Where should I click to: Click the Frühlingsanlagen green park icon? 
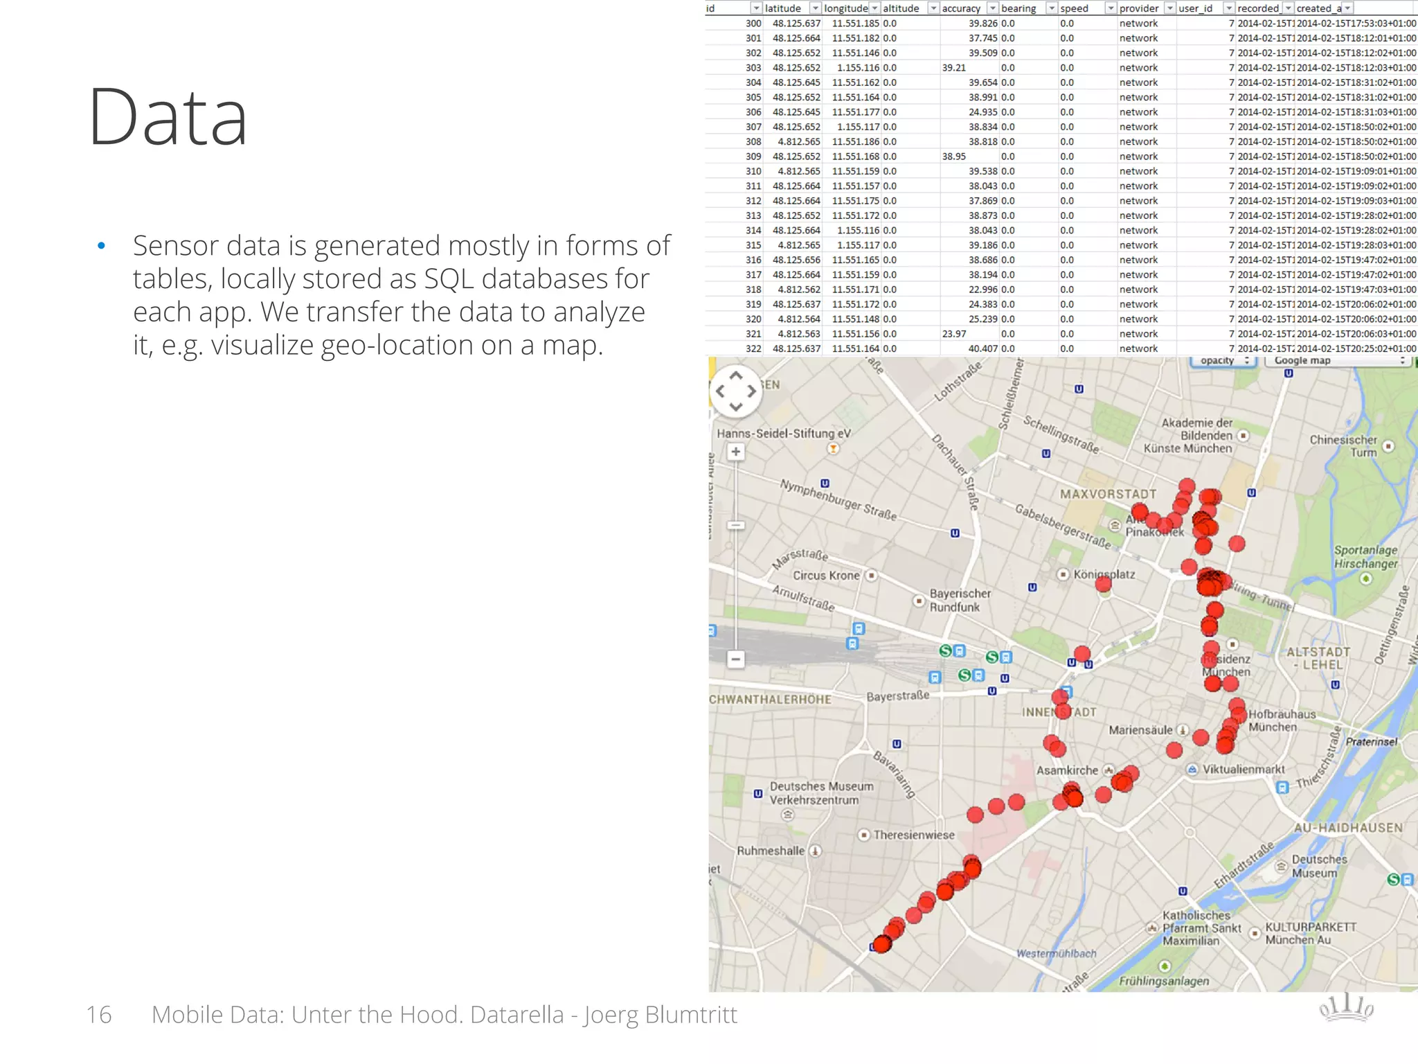pyautogui.click(x=1165, y=966)
